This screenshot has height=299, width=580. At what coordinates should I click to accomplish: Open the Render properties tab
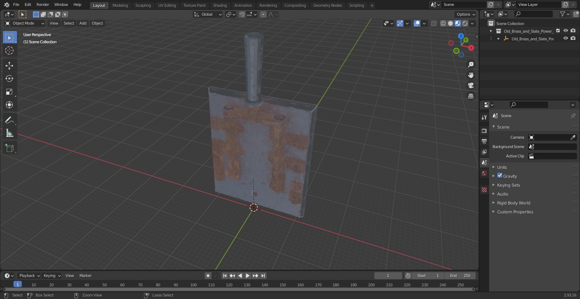pyautogui.click(x=484, y=131)
